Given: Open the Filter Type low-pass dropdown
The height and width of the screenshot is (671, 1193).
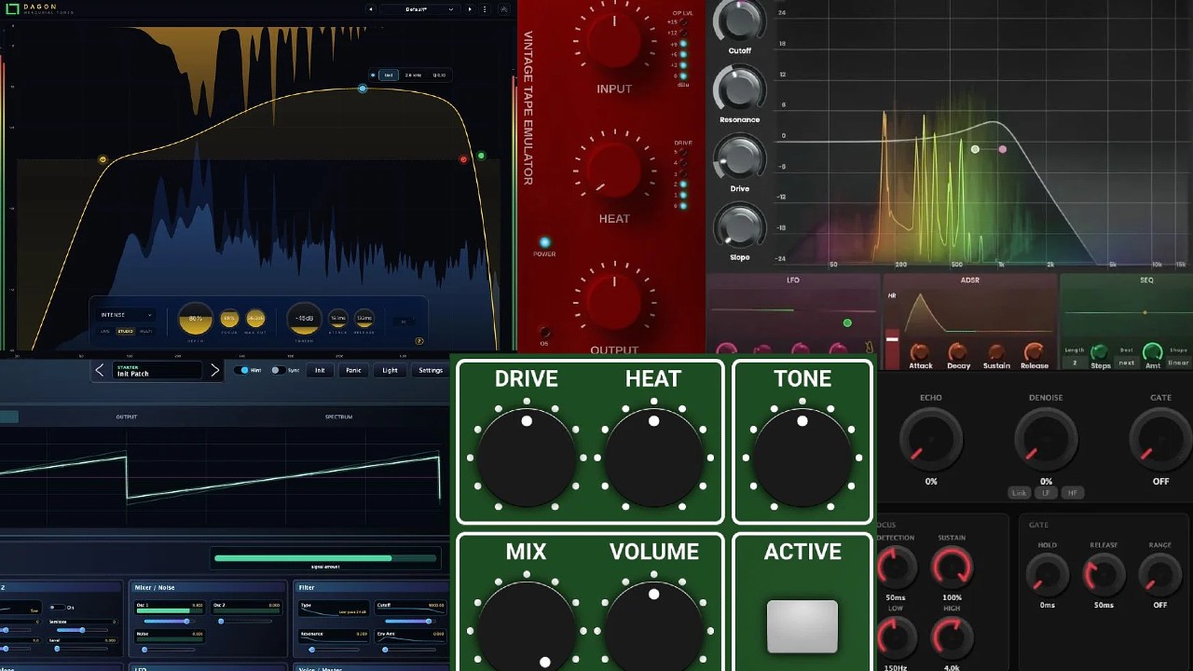Looking at the screenshot, I should click(335, 610).
